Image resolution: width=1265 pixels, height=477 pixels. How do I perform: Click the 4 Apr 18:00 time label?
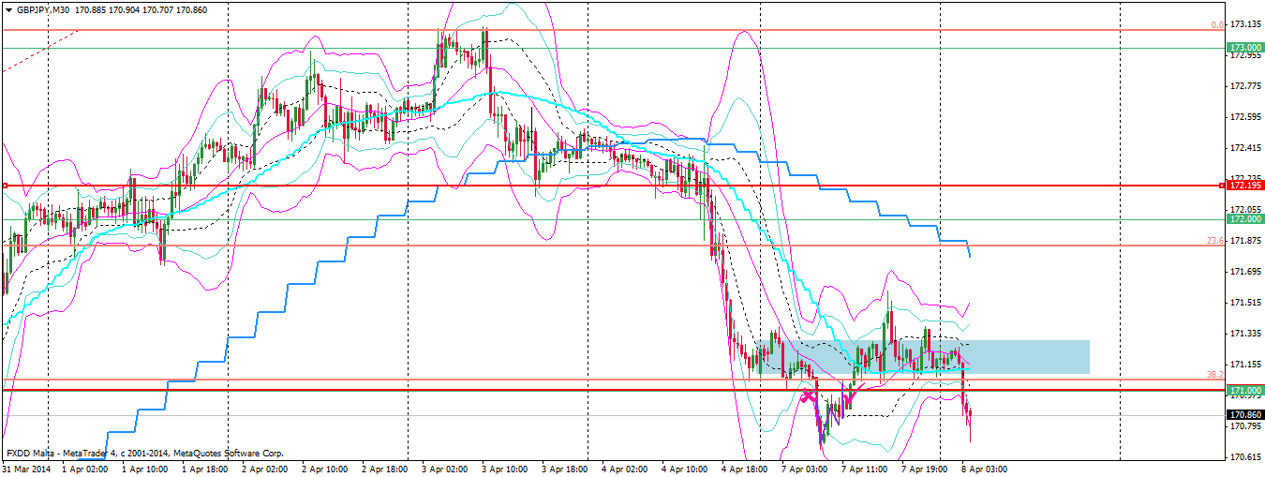point(745,468)
